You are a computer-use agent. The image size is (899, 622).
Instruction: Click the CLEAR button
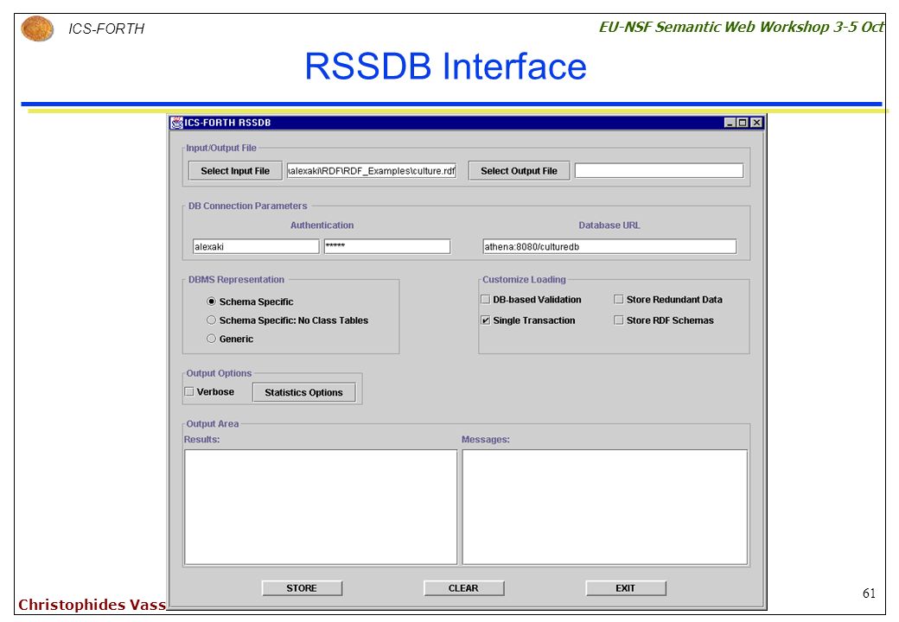[x=463, y=588]
